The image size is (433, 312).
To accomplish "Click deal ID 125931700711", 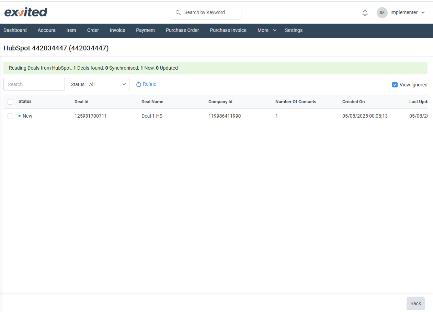I will click(91, 116).
